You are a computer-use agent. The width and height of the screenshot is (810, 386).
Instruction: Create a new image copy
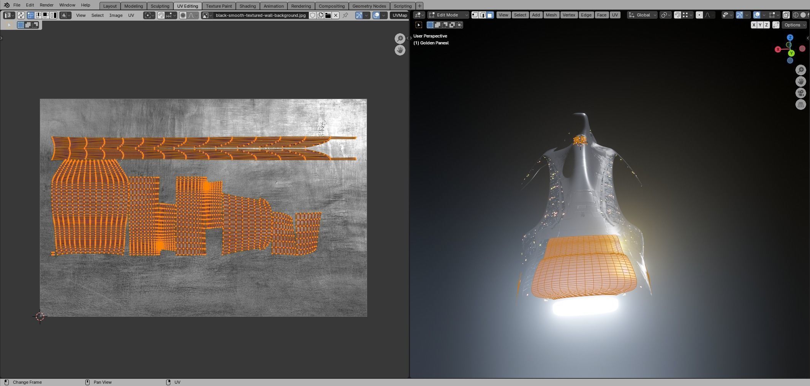pyautogui.click(x=320, y=15)
